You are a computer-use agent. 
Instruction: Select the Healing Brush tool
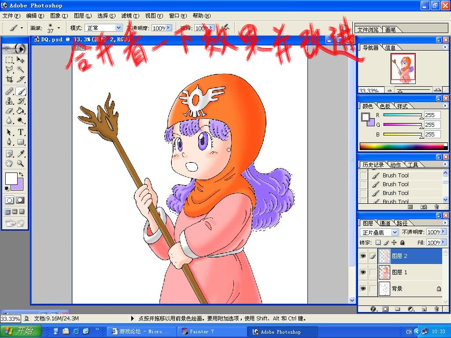pyautogui.click(x=9, y=92)
